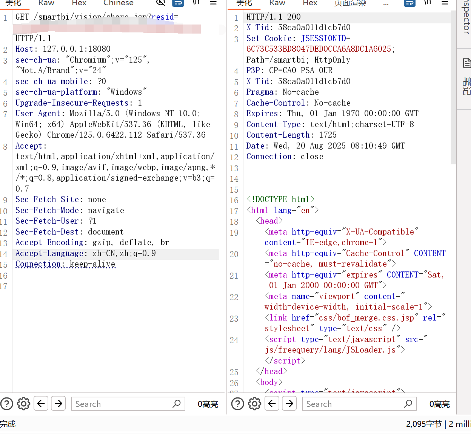The width and height of the screenshot is (471, 434).
Task: Open response panel help icon
Action: point(238,404)
